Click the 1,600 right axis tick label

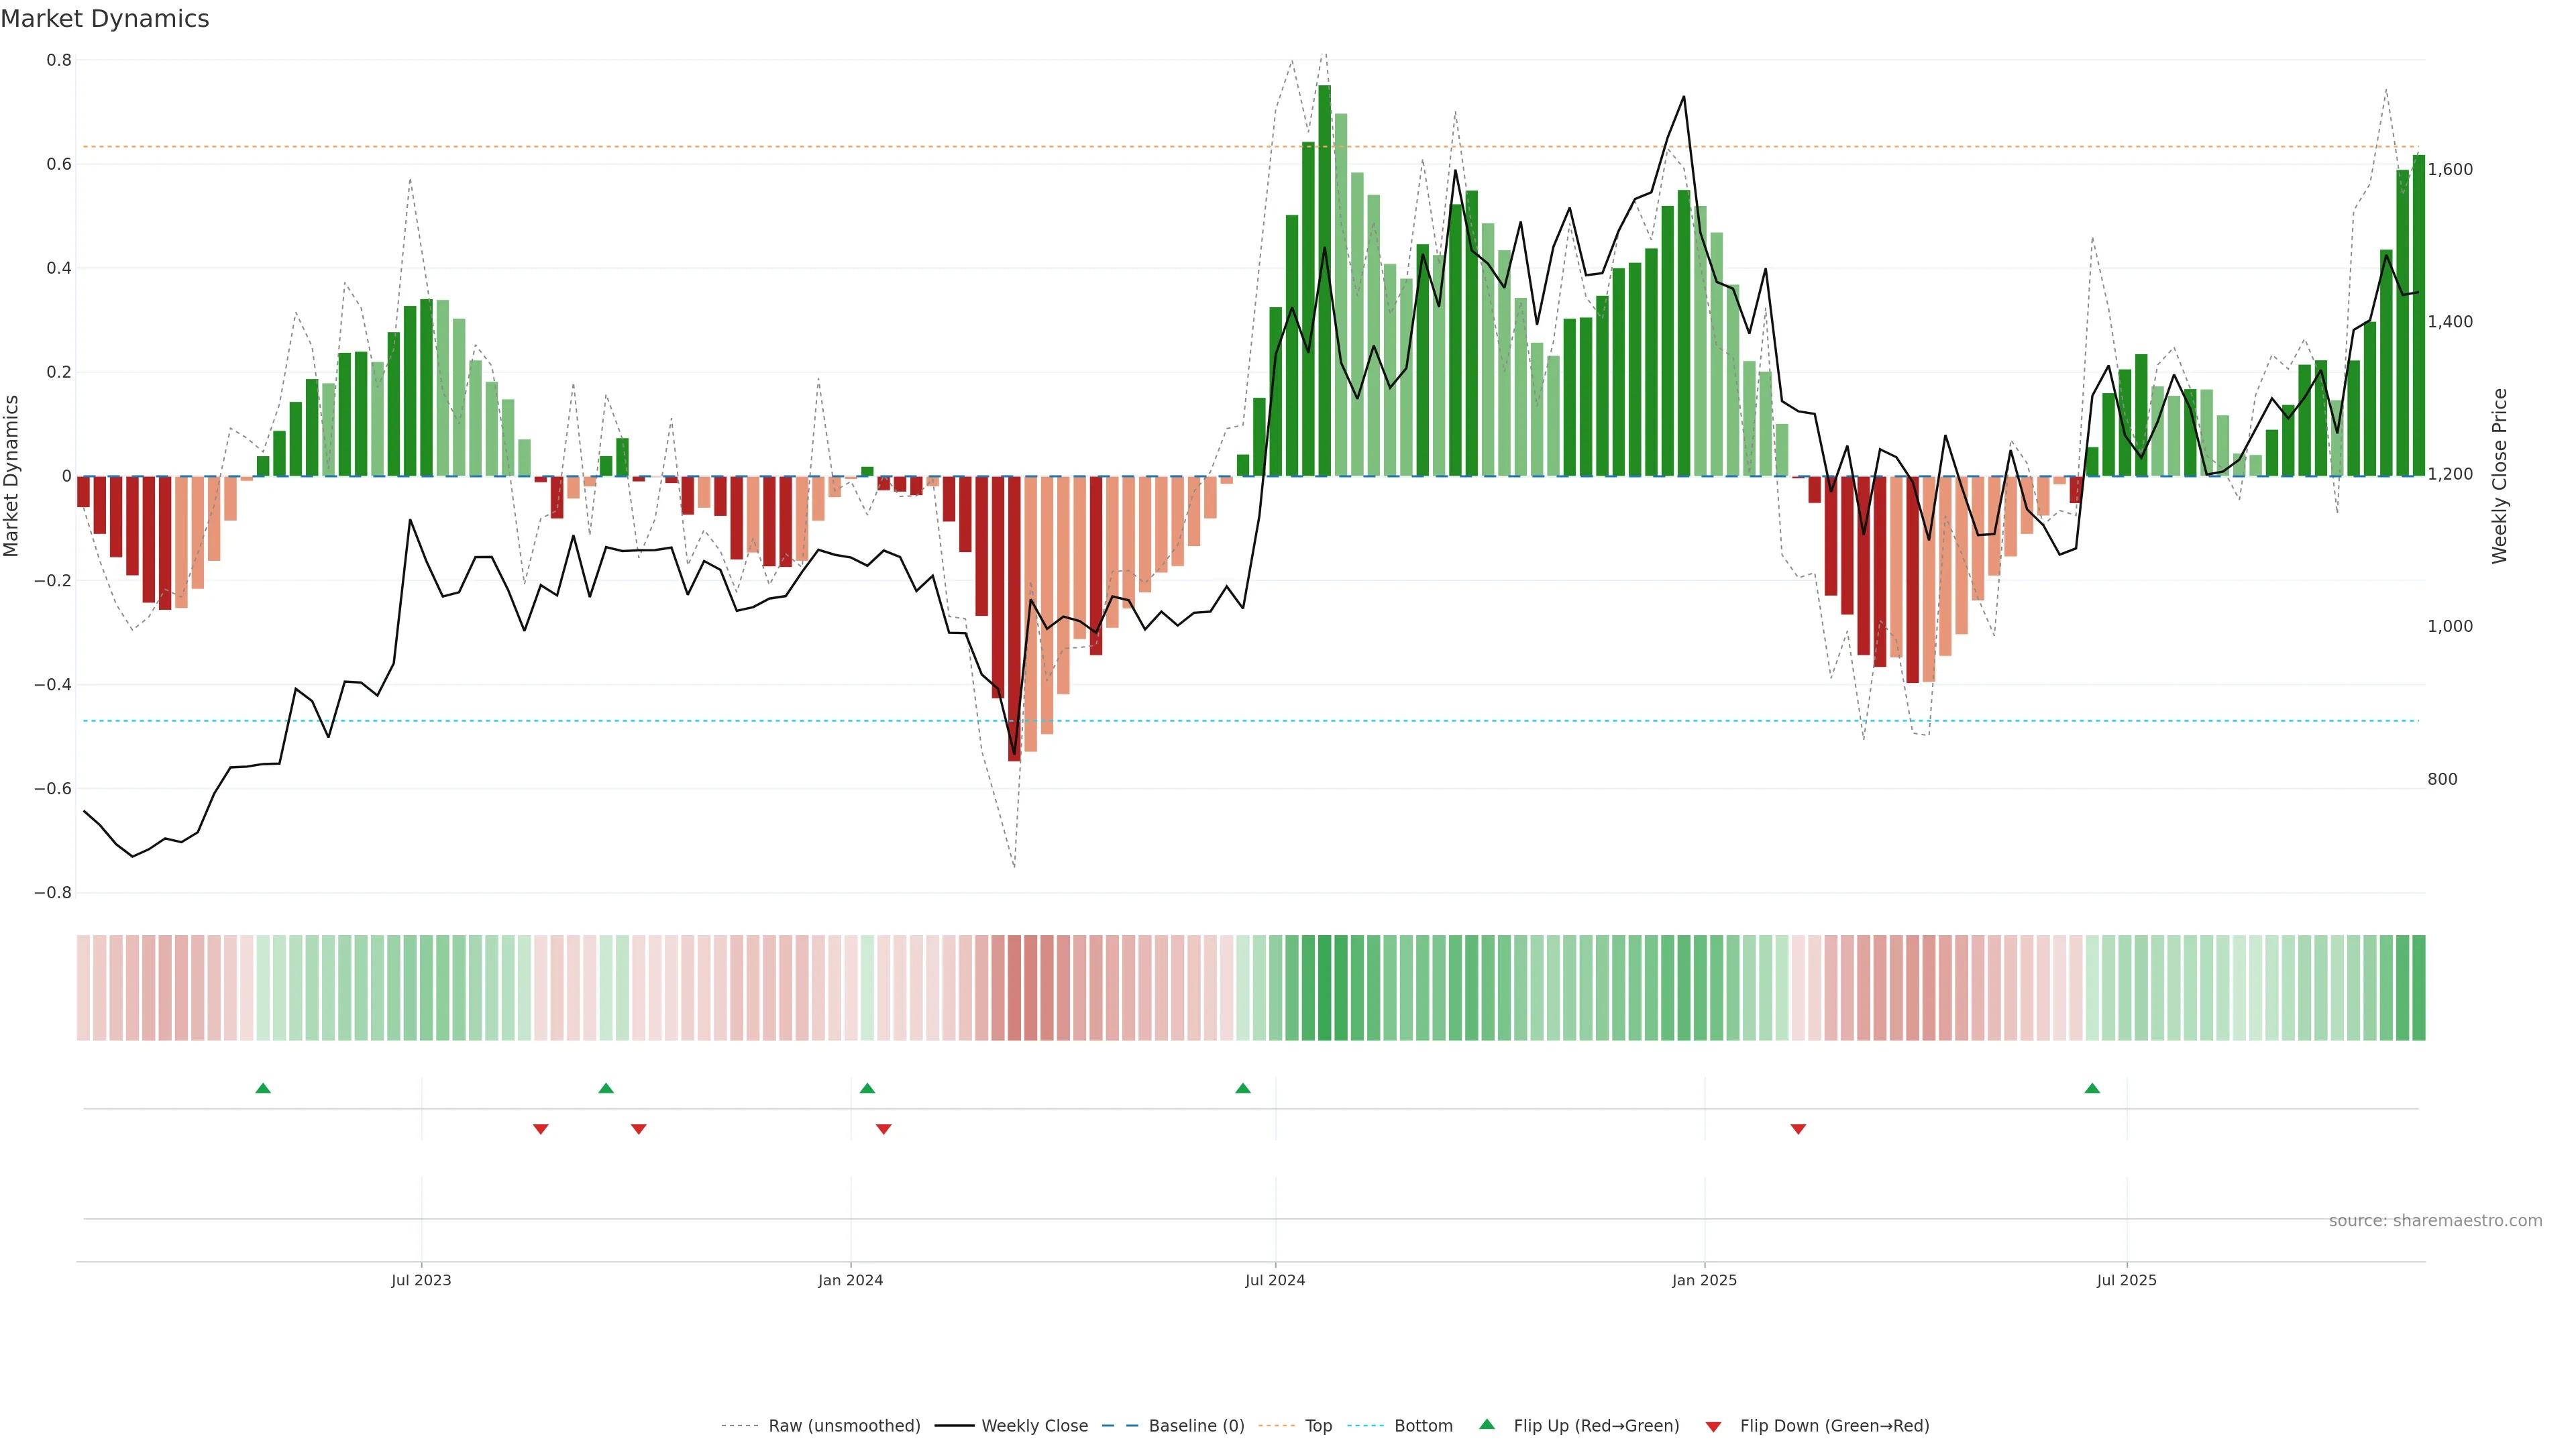point(2450,169)
